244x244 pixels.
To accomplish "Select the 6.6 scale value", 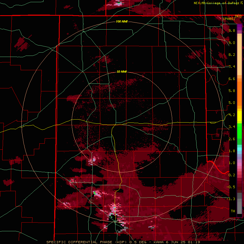I will (x=232, y=79).
